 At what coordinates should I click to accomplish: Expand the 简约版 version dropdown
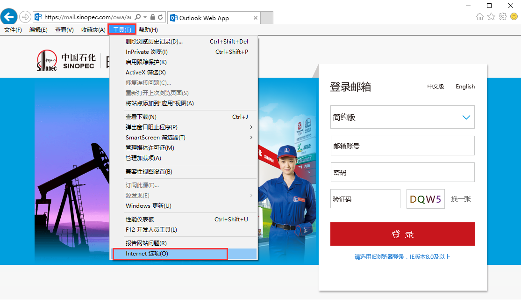click(x=466, y=117)
